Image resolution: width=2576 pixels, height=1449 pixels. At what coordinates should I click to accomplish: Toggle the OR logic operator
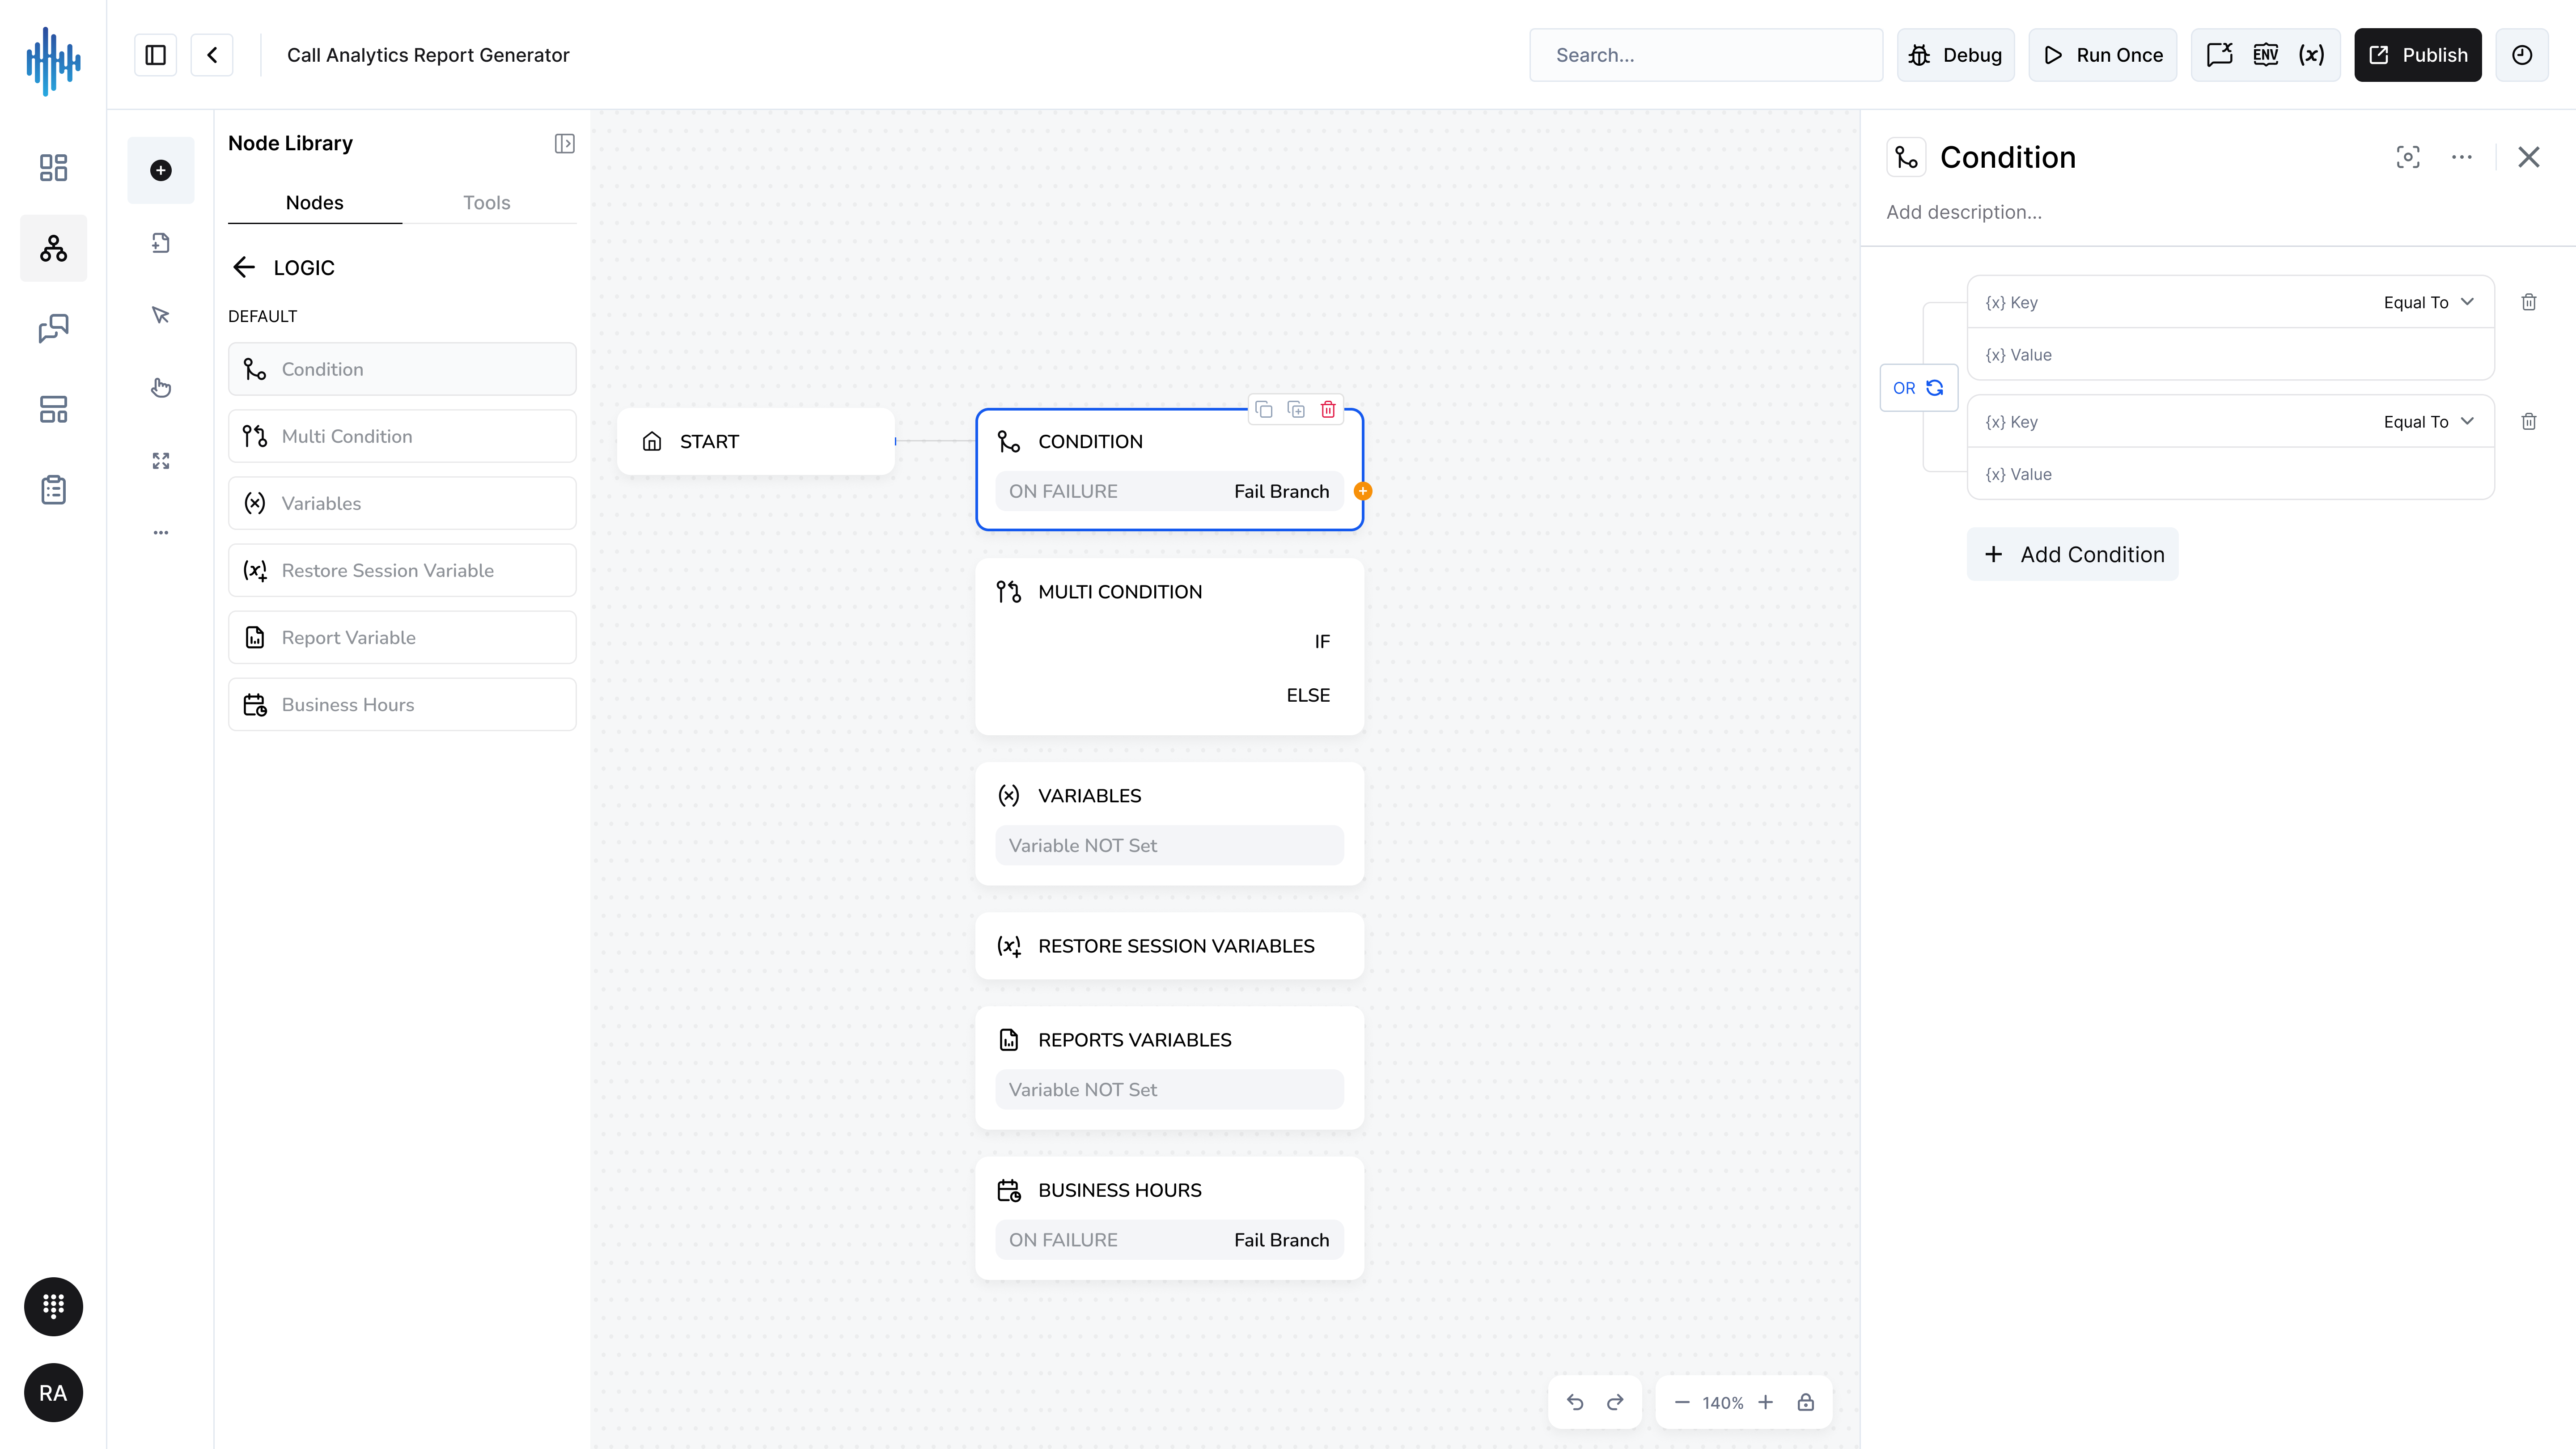pyautogui.click(x=1919, y=388)
